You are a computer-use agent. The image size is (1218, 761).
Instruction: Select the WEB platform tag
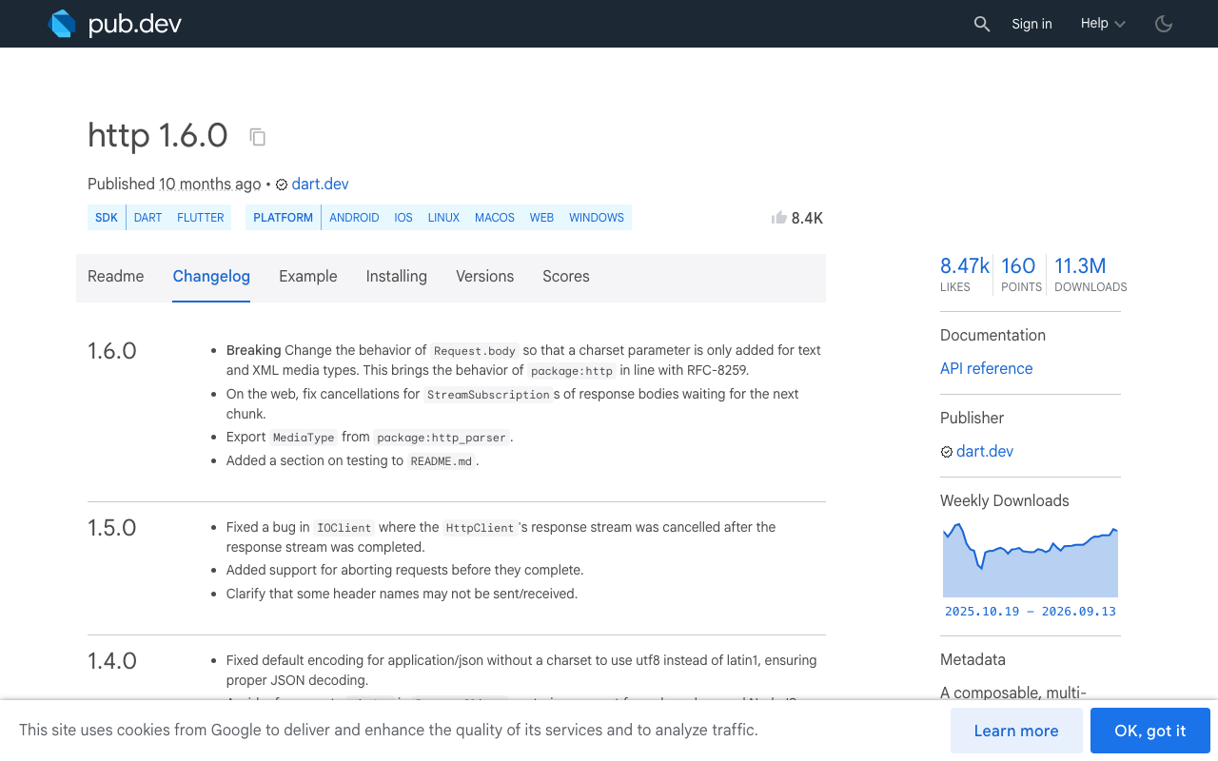click(x=541, y=218)
